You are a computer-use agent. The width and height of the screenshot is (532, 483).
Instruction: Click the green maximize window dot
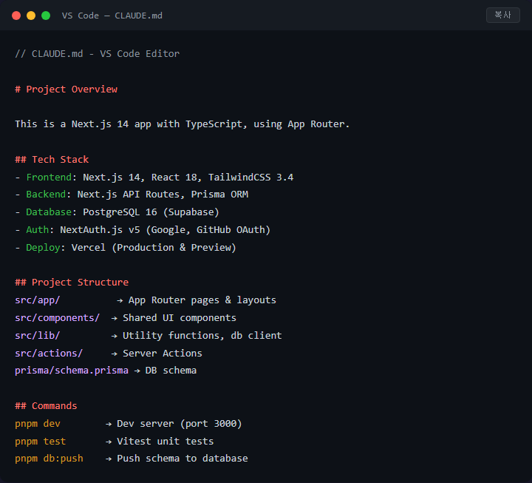click(x=46, y=16)
